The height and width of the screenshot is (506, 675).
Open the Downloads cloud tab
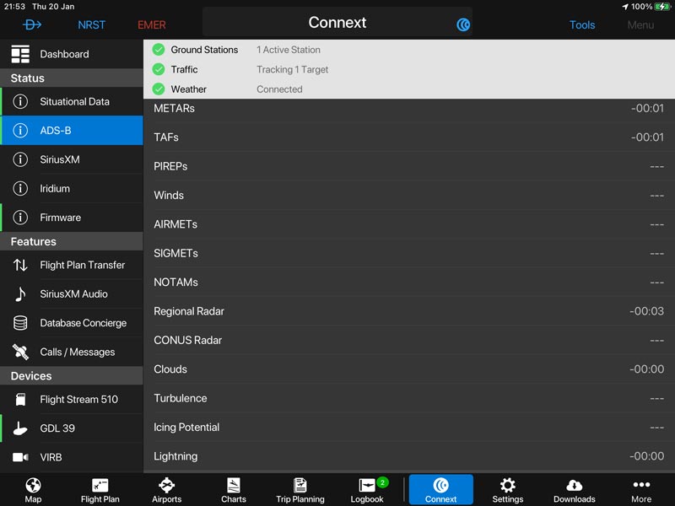575,490
